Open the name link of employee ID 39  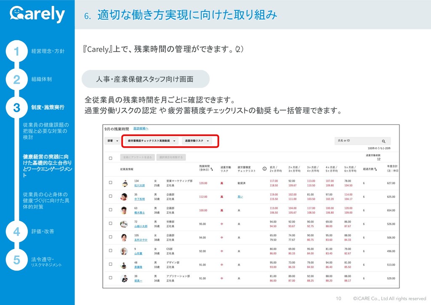tap(138, 281)
